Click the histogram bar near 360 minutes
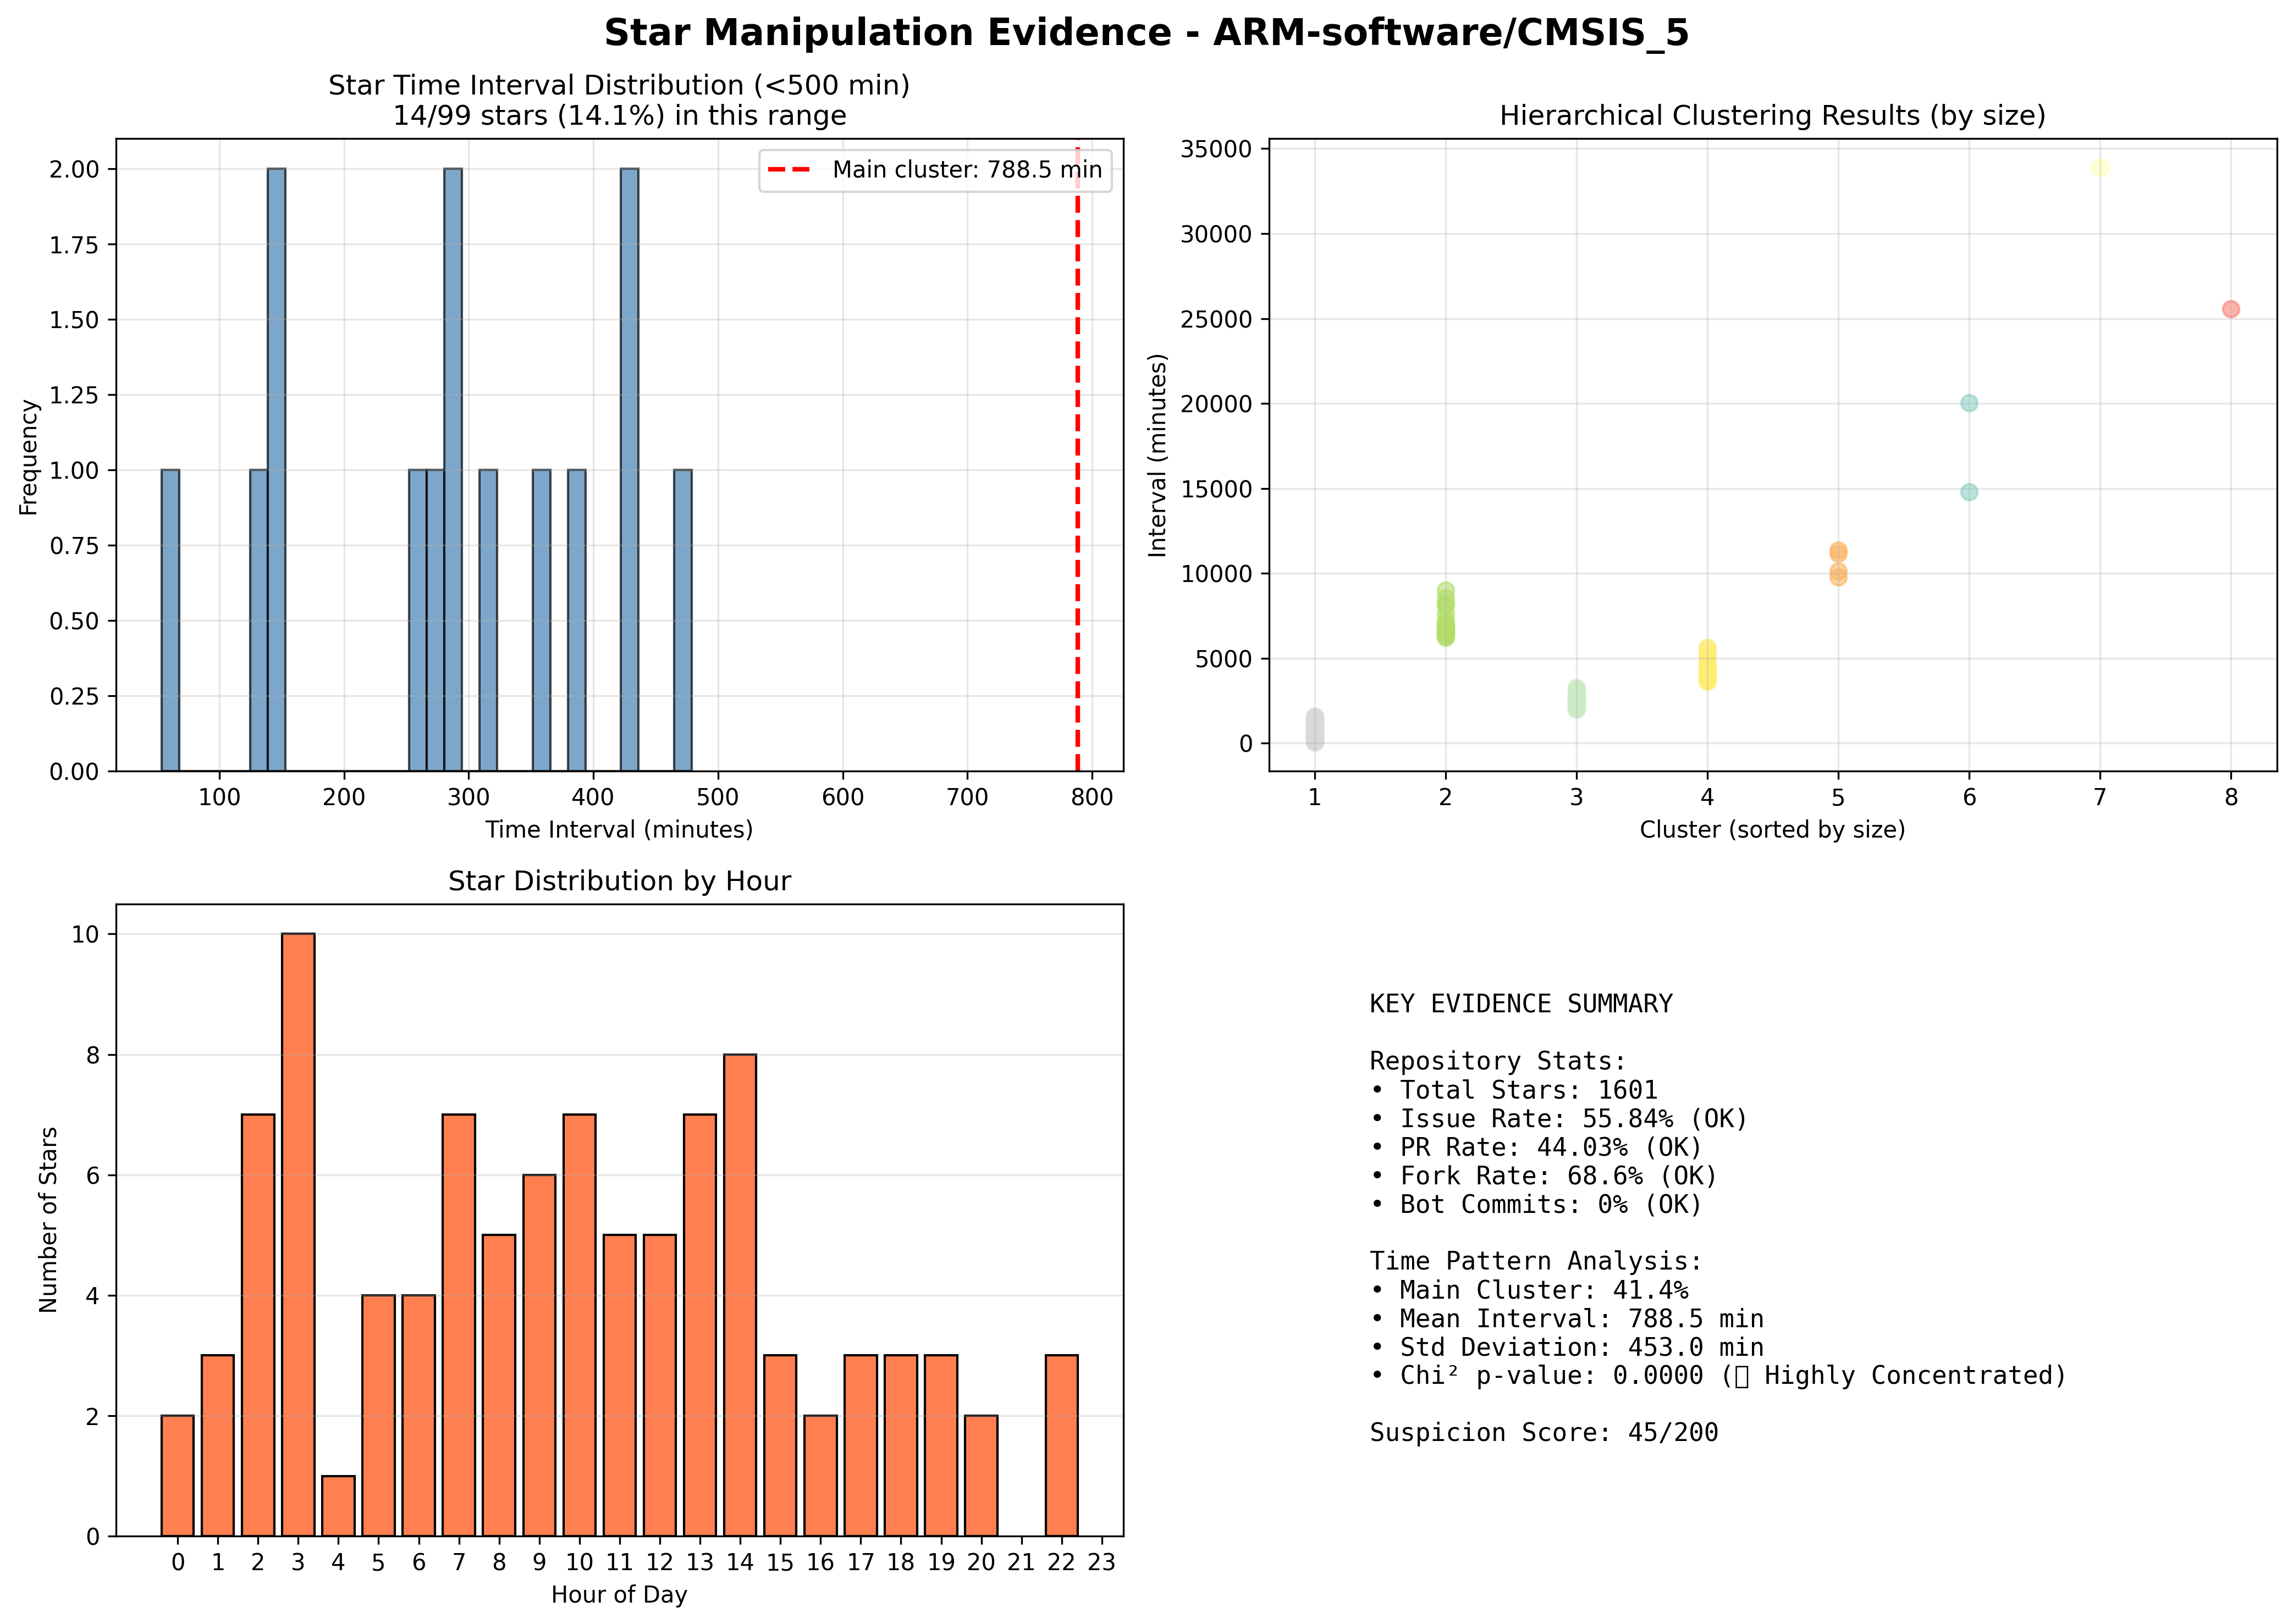2293x1624 pixels. tap(541, 620)
